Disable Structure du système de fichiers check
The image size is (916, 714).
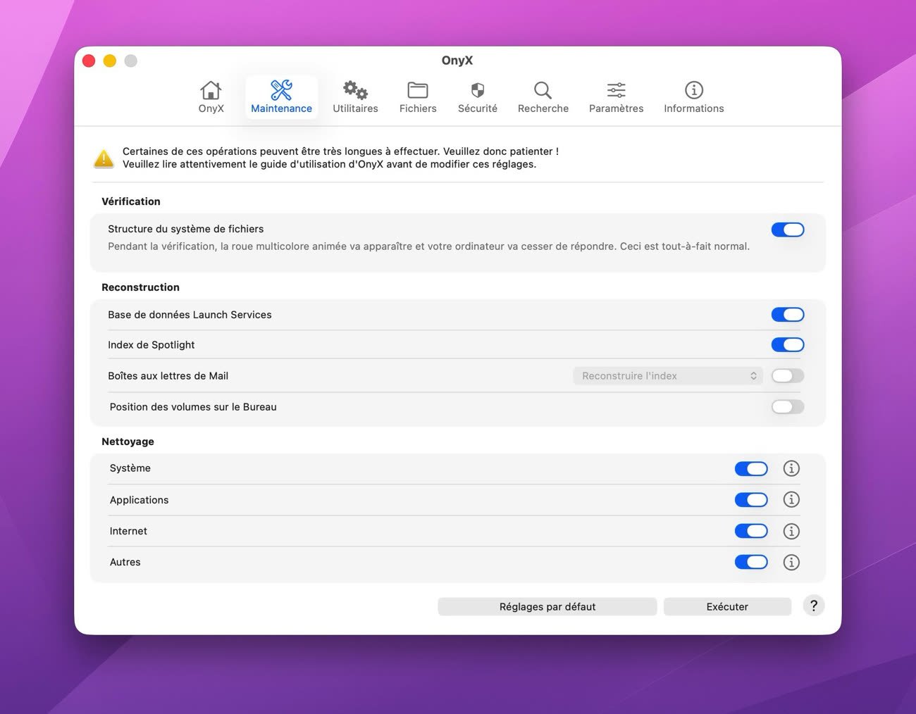788,230
